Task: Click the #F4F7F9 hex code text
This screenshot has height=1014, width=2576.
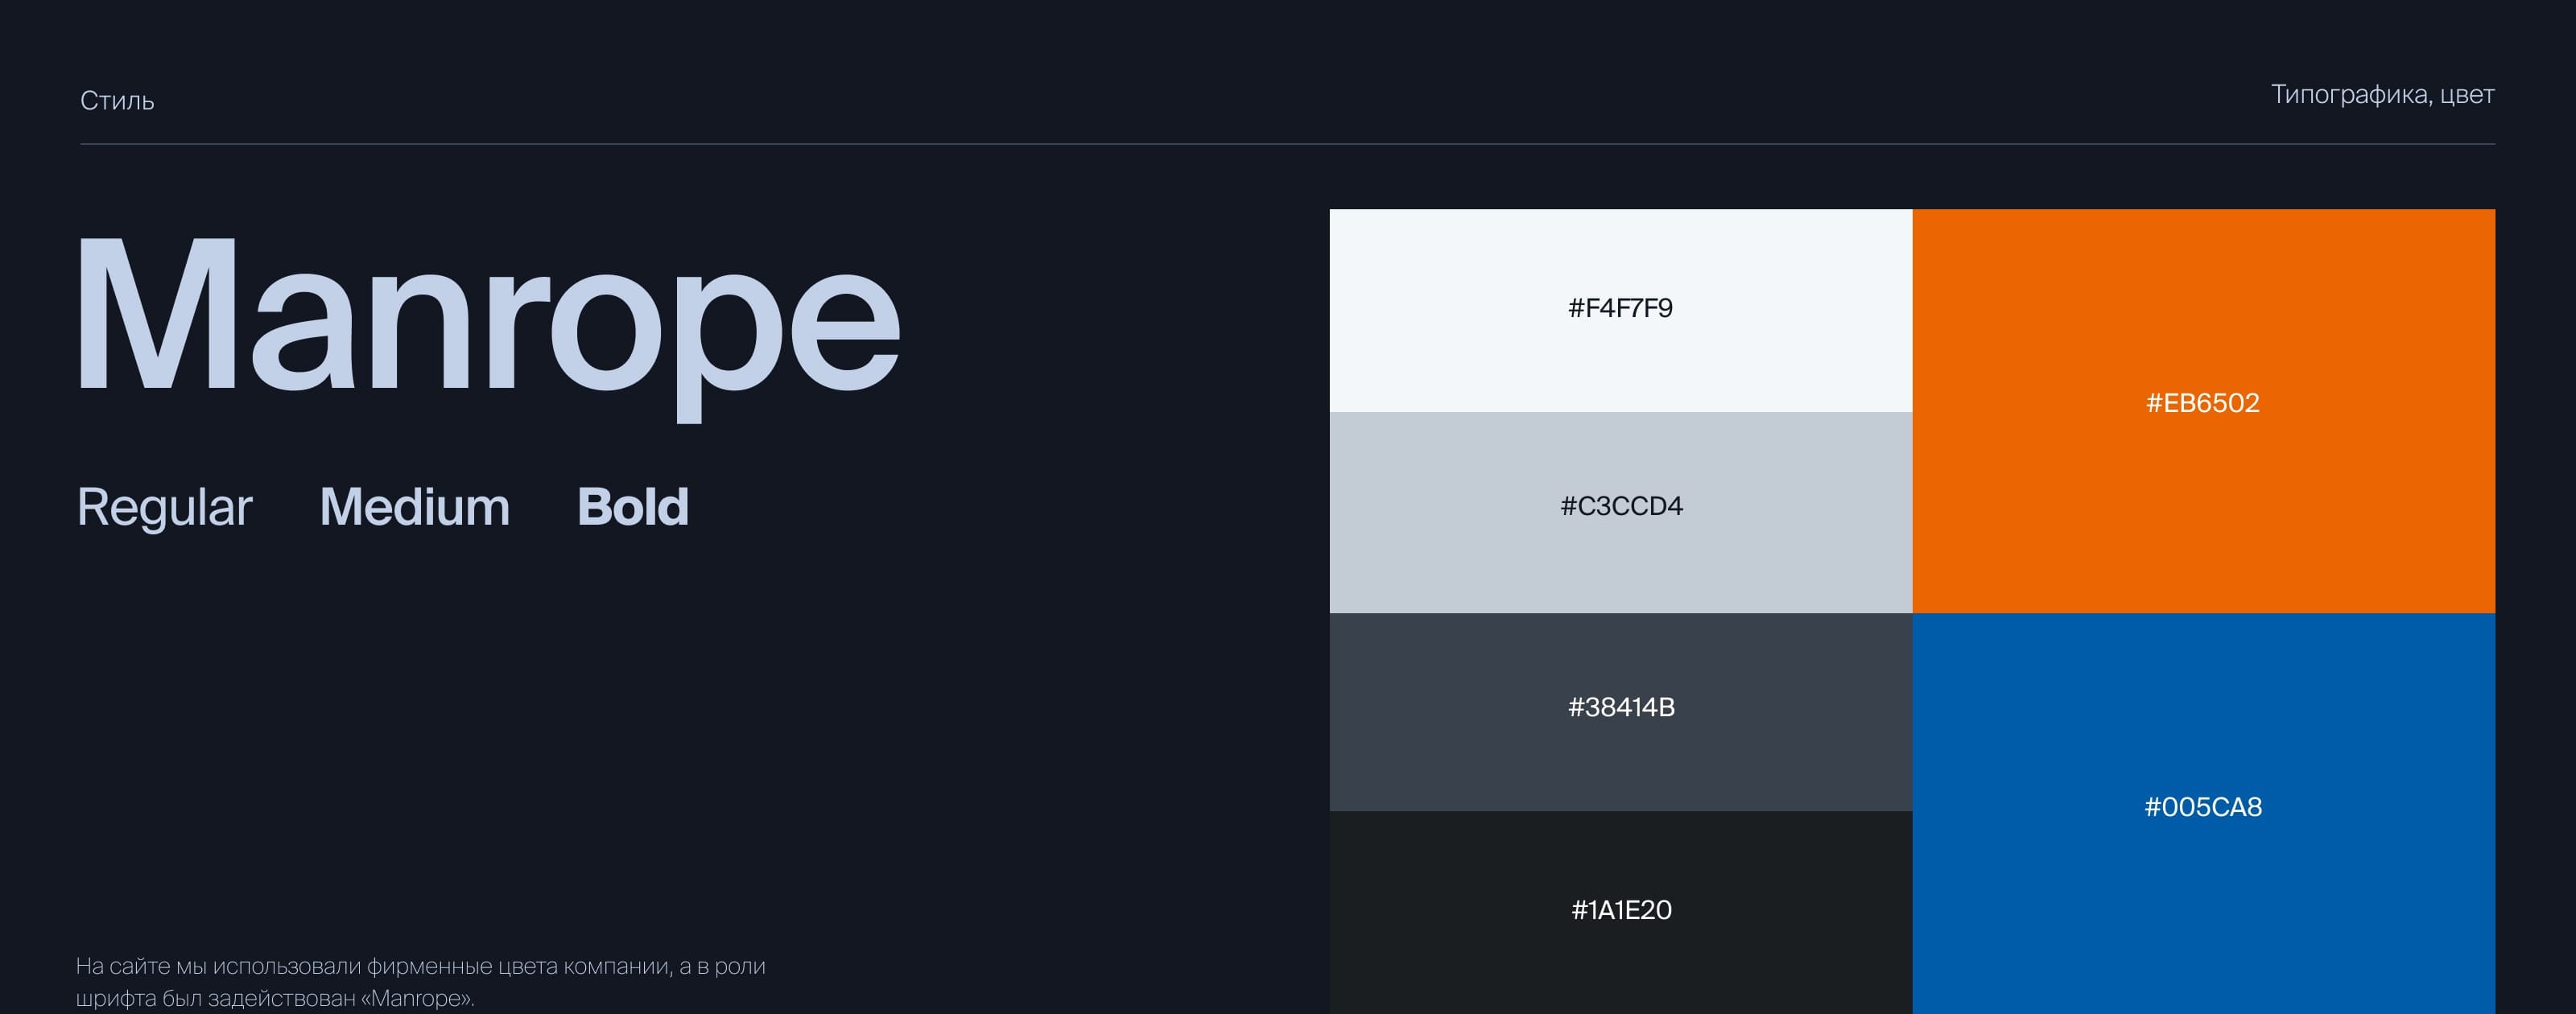Action: point(1620,308)
